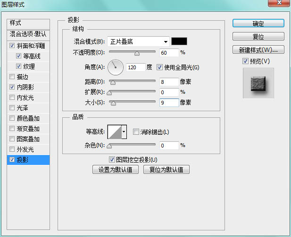
Task: Open the 光泽 style settings
Action: pyautogui.click(x=23, y=108)
